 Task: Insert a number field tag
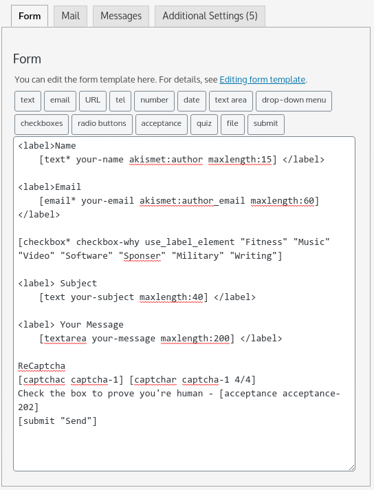[154, 101]
